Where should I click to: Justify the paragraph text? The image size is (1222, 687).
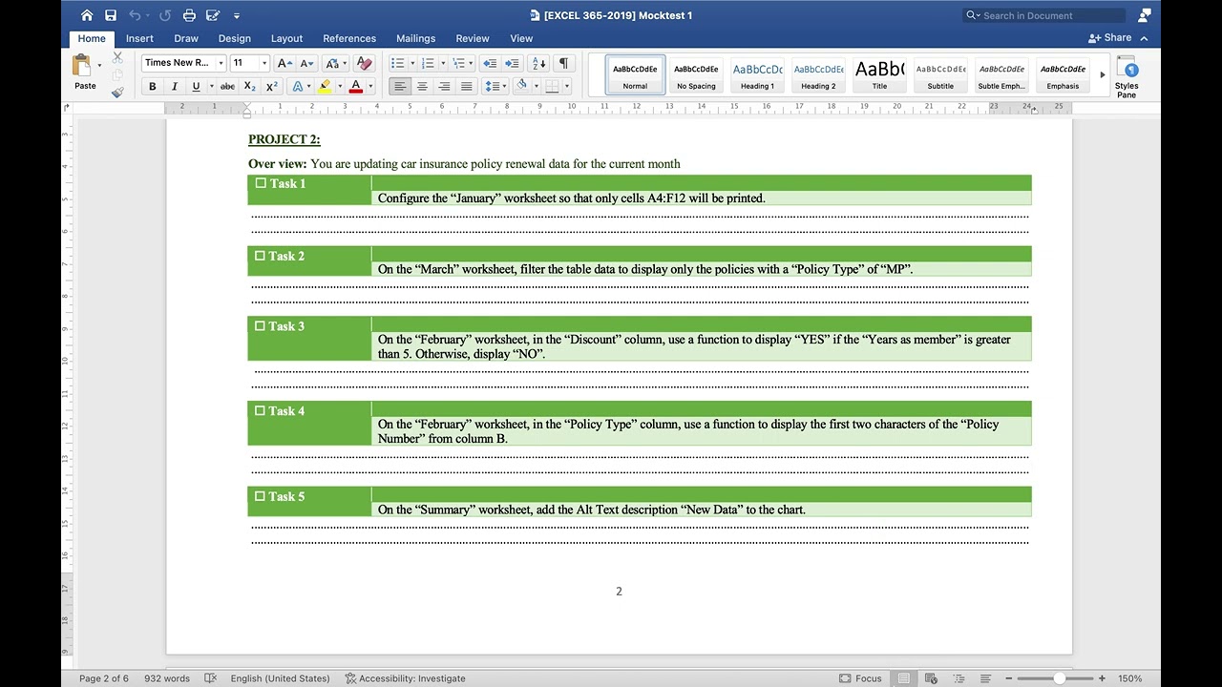(x=466, y=86)
